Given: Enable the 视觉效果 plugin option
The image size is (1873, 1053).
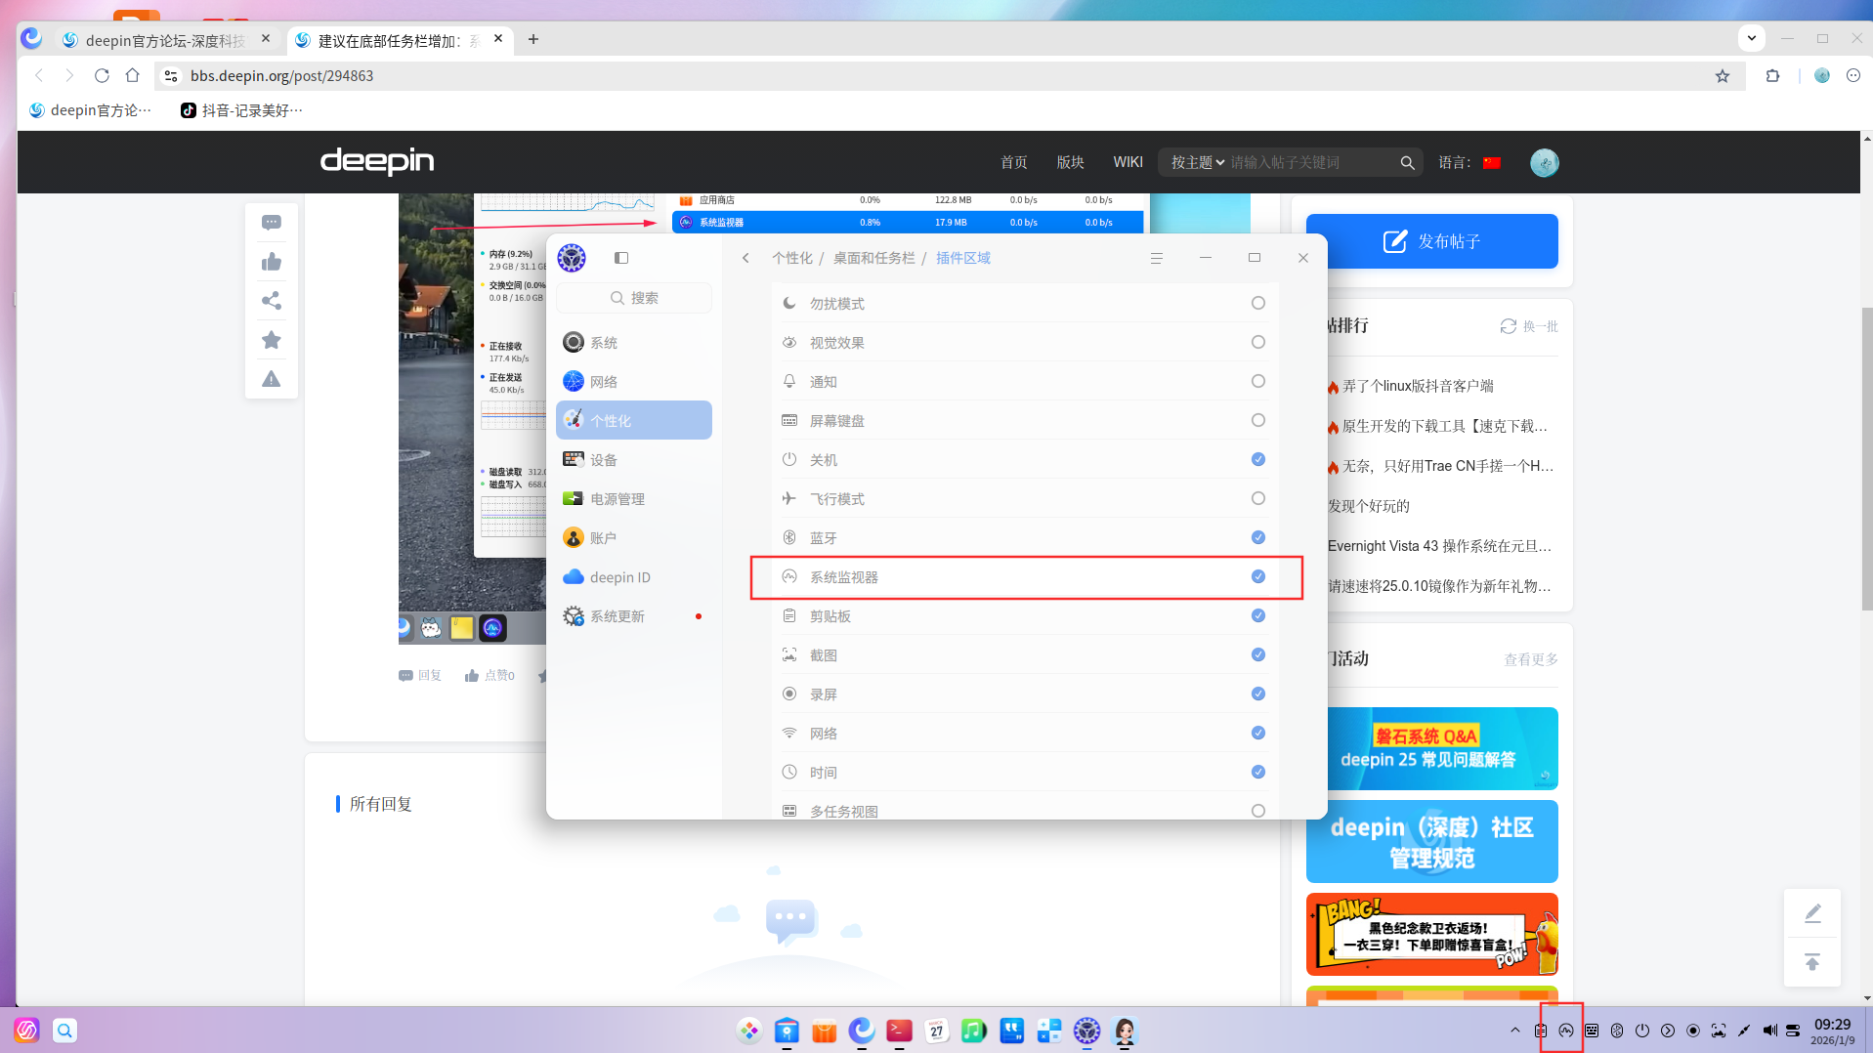Looking at the screenshot, I should click(1258, 343).
